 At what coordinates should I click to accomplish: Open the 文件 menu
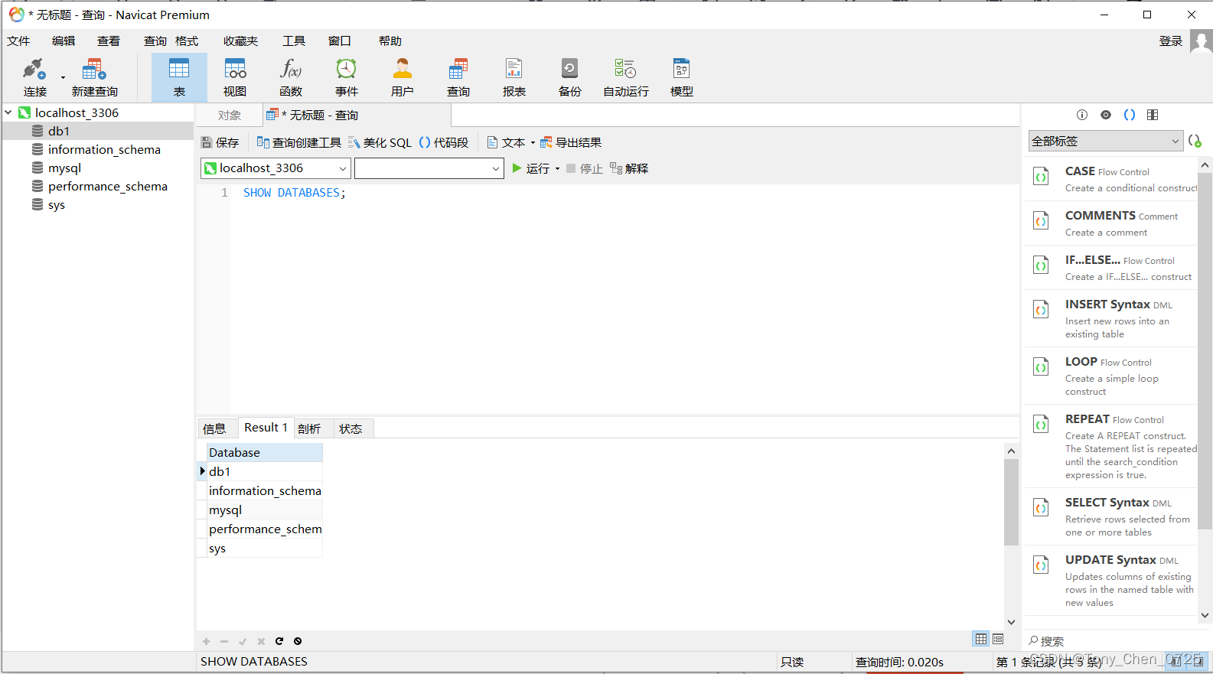coord(18,41)
